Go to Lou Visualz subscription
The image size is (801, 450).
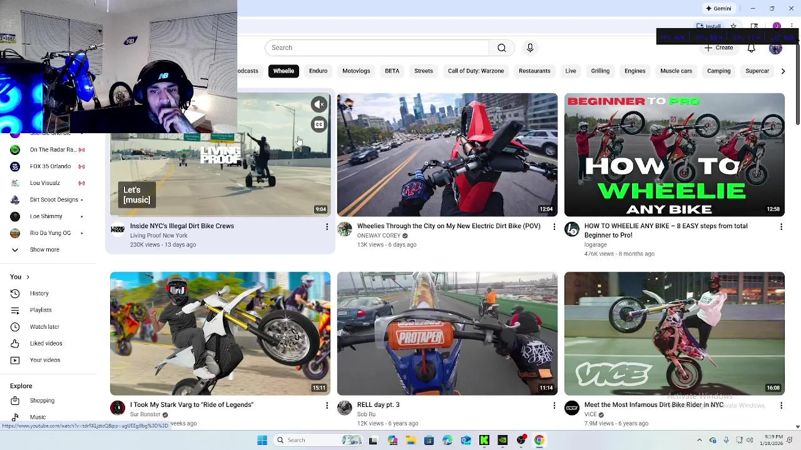point(48,183)
